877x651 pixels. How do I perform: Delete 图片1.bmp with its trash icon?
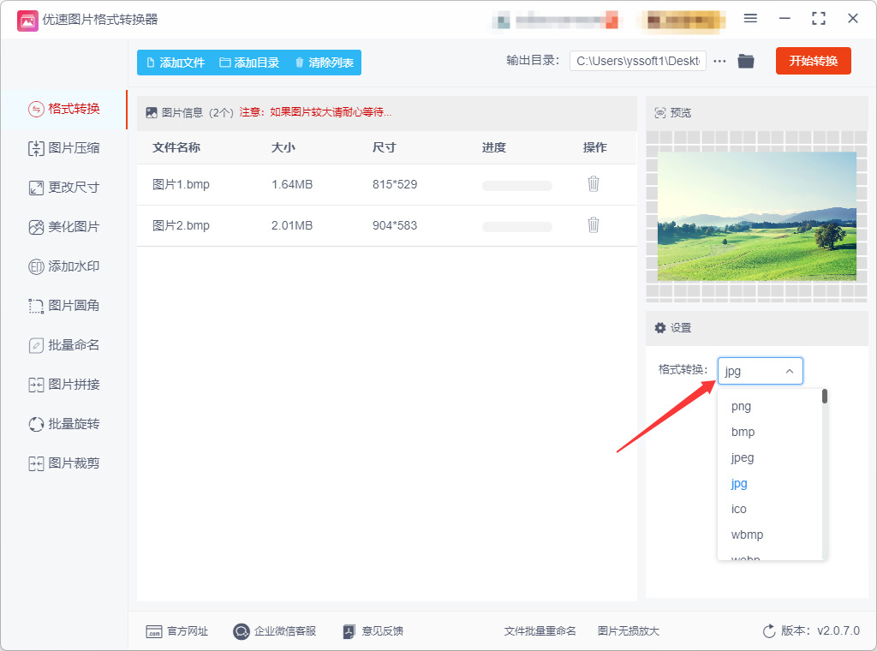594,184
